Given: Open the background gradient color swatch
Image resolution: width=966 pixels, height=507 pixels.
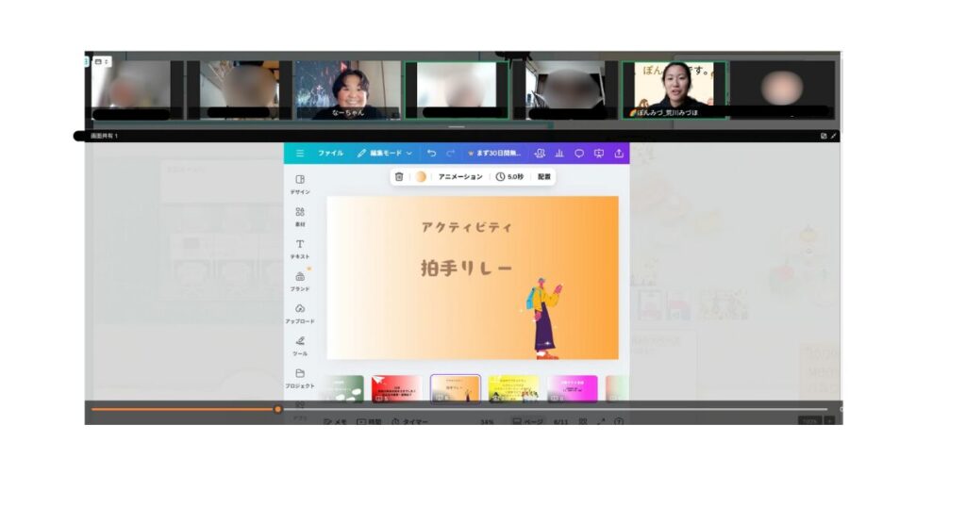Looking at the screenshot, I should [421, 176].
